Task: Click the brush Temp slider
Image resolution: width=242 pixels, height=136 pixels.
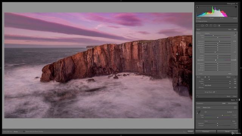Action: [x=218, y=36]
